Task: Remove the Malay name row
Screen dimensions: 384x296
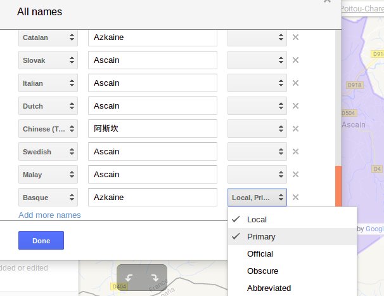Action: point(295,175)
